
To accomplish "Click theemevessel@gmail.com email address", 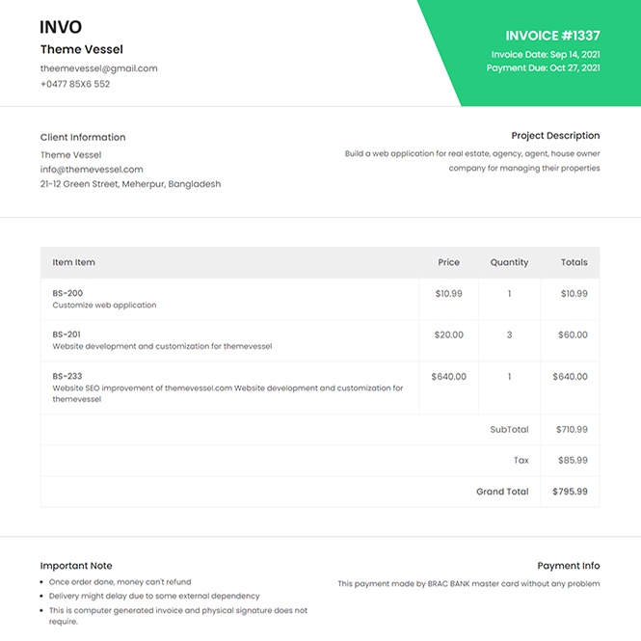I will pos(98,68).
